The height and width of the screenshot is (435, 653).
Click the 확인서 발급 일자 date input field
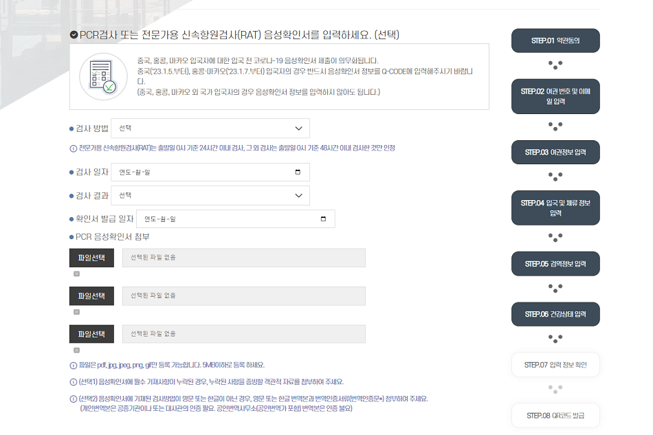(236, 219)
